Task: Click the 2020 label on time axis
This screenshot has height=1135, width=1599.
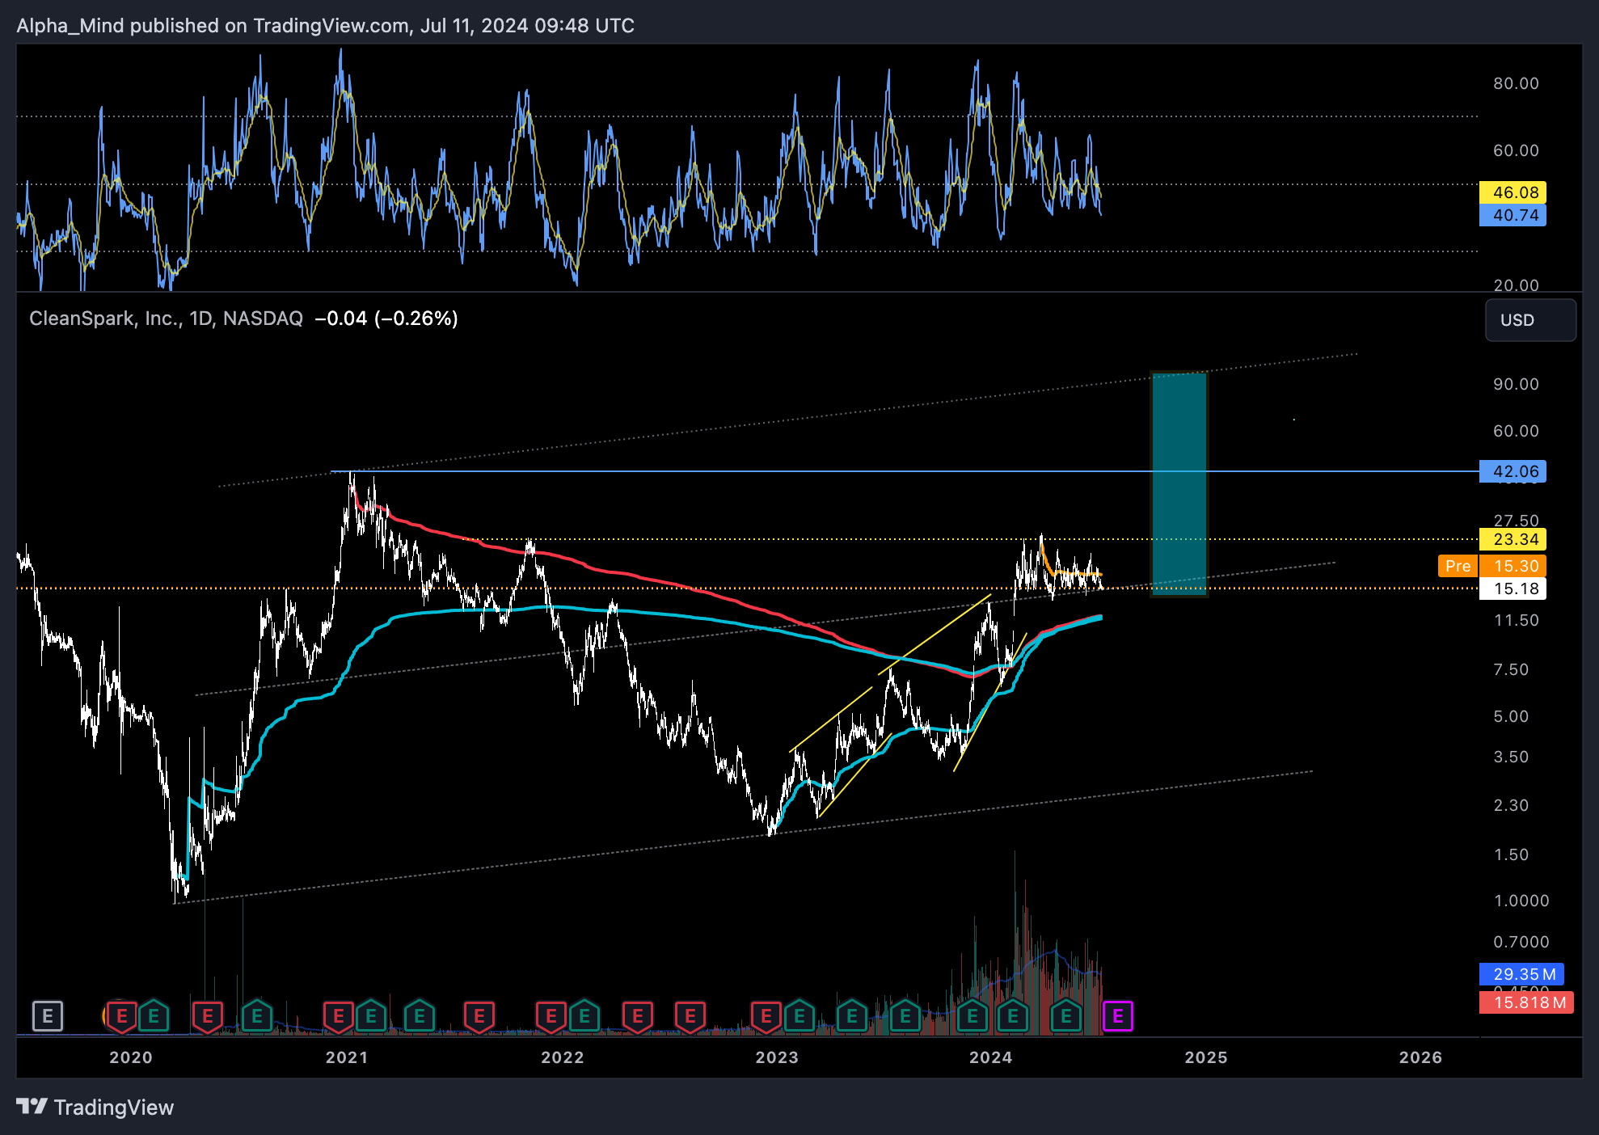Action: click(x=131, y=1057)
